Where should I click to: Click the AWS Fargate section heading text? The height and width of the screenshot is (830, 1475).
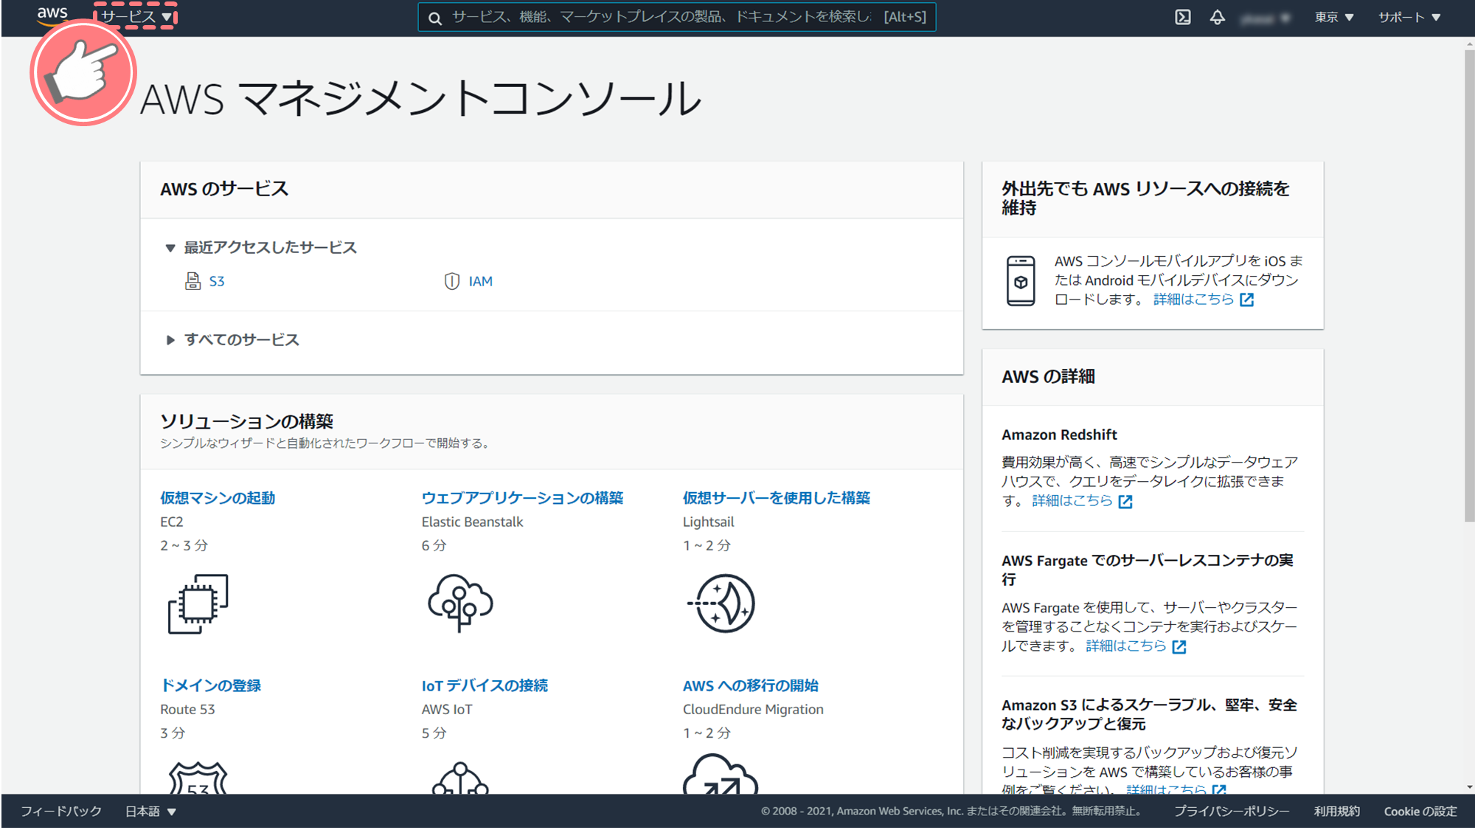pyautogui.click(x=1148, y=570)
